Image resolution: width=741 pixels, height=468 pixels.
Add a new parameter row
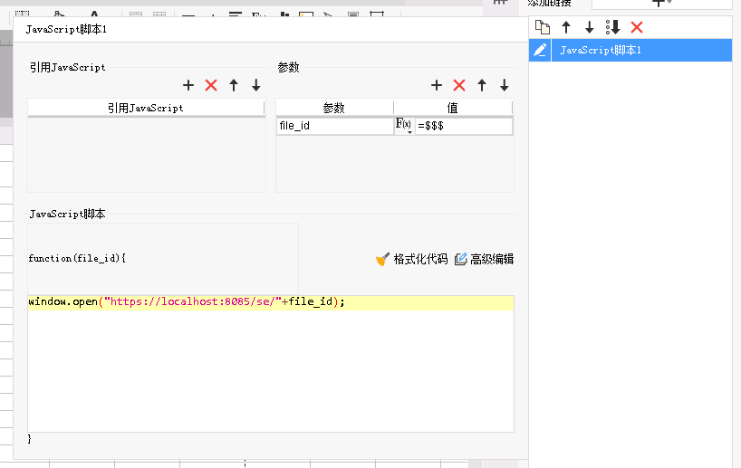tap(437, 85)
